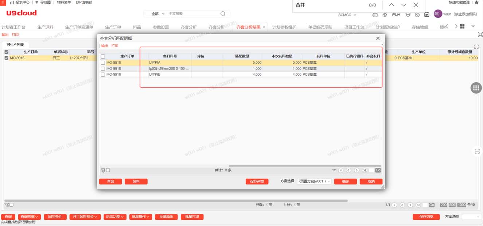
Task: Open main window 方案选择 dropdown
Action: click(472, 217)
